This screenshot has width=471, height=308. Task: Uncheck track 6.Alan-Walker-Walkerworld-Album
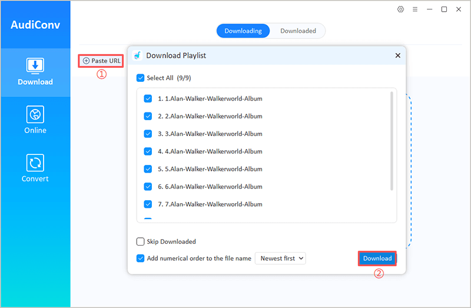point(148,187)
